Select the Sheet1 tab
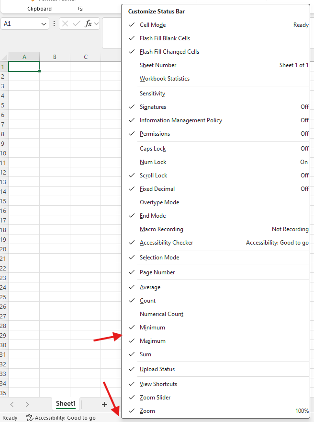This screenshot has width=314, height=422. click(x=66, y=404)
